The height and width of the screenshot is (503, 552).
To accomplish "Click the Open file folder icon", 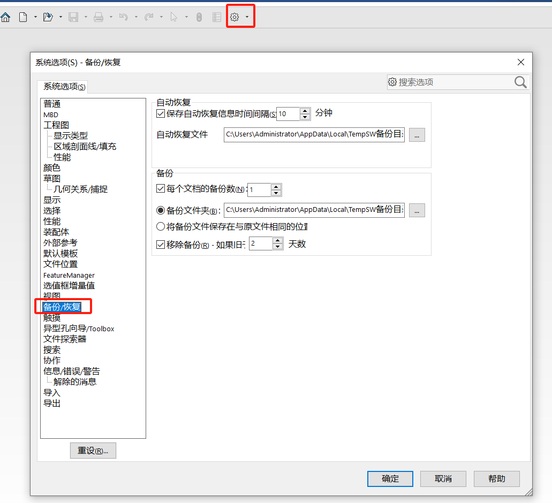I will click(48, 17).
